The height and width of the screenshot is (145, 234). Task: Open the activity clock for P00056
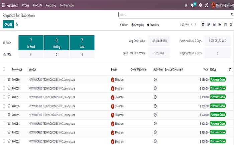coord(155,106)
